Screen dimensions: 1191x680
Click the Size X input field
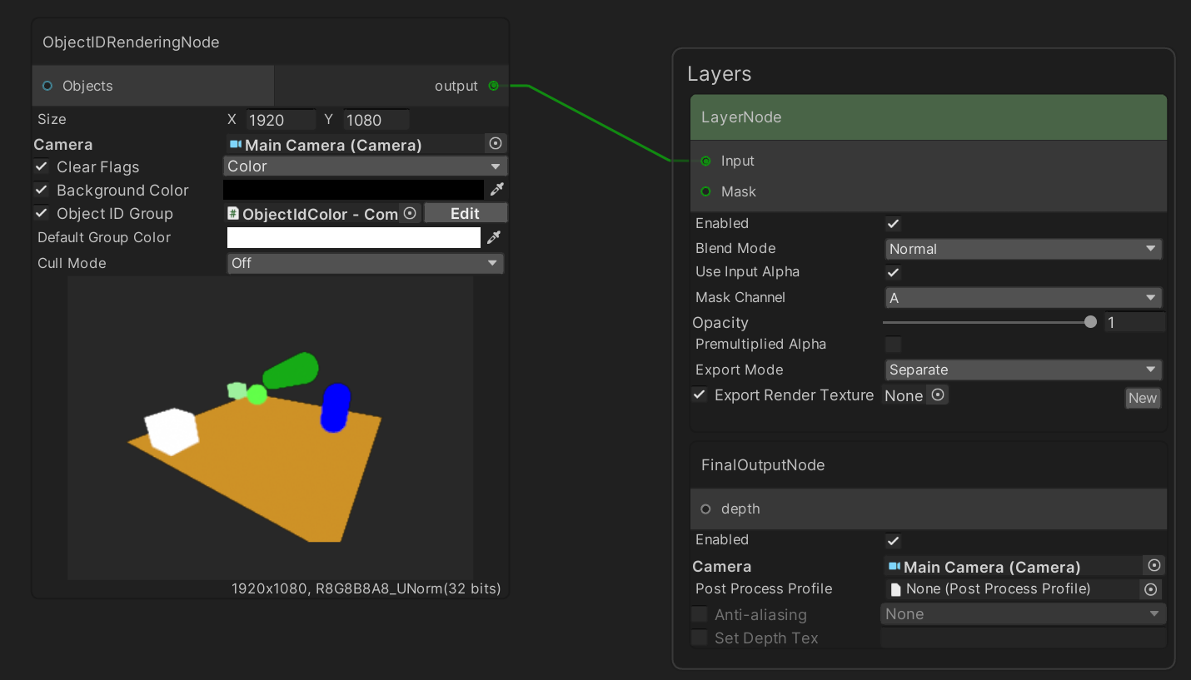[x=281, y=120]
